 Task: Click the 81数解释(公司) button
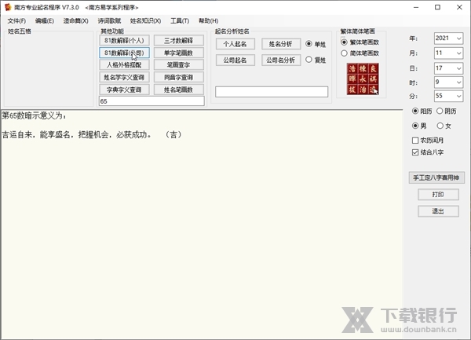[x=124, y=53]
